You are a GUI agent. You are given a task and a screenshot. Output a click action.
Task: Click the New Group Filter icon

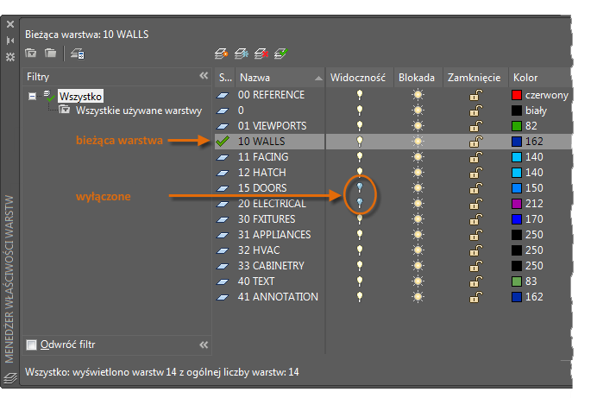[50, 53]
